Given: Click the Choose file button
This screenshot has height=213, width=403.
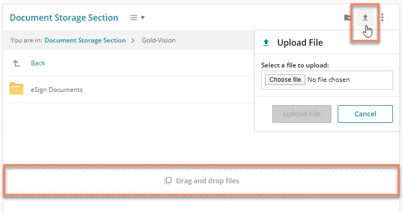Looking at the screenshot, I should point(285,80).
